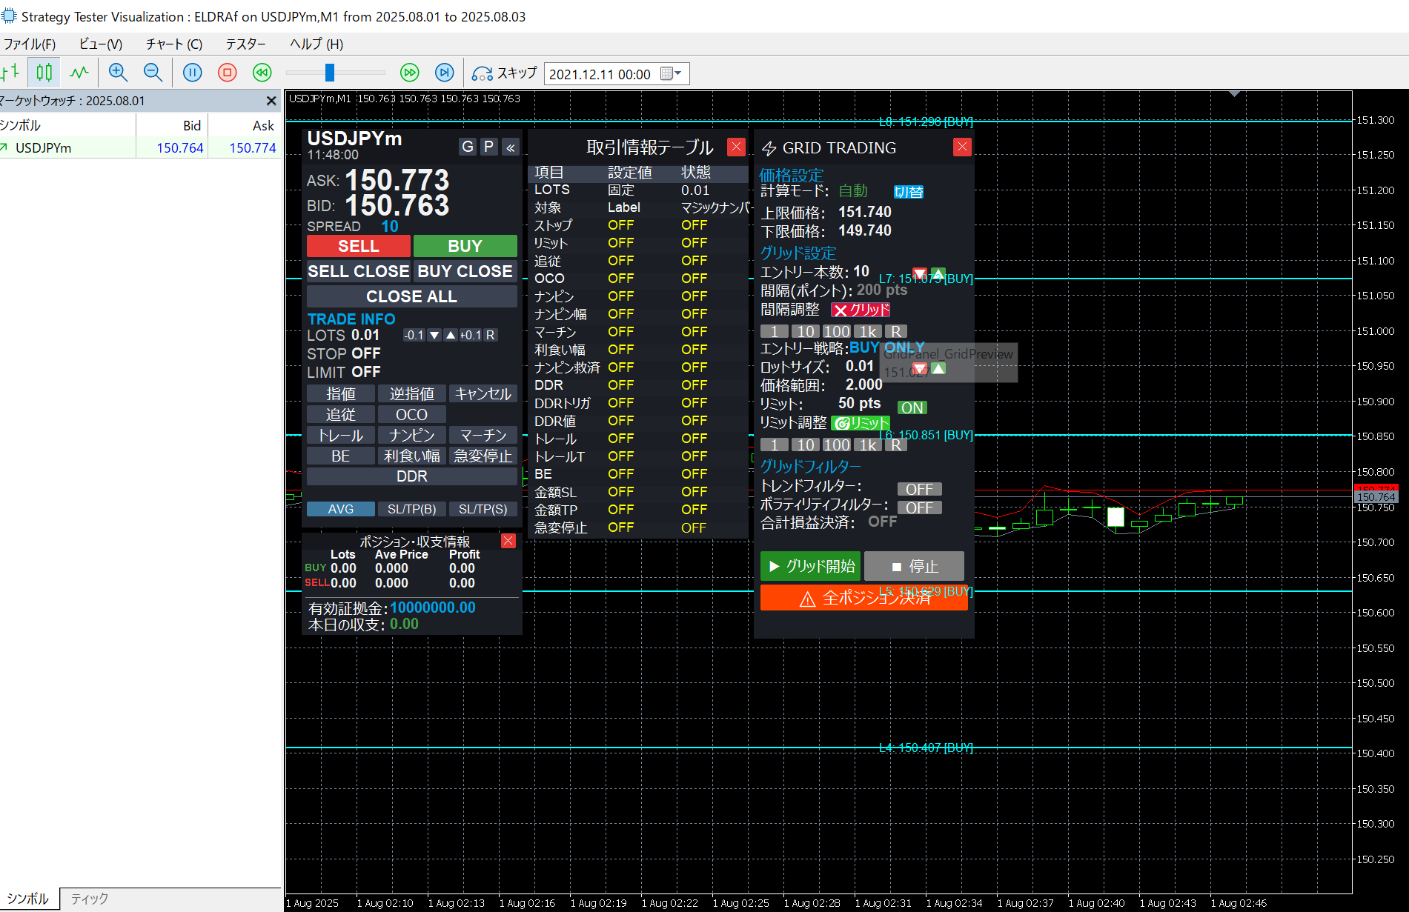
Task: Select the candlestick chart icon
Action: point(44,73)
